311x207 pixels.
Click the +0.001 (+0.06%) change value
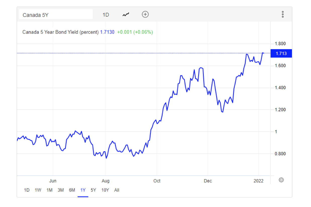(135, 32)
